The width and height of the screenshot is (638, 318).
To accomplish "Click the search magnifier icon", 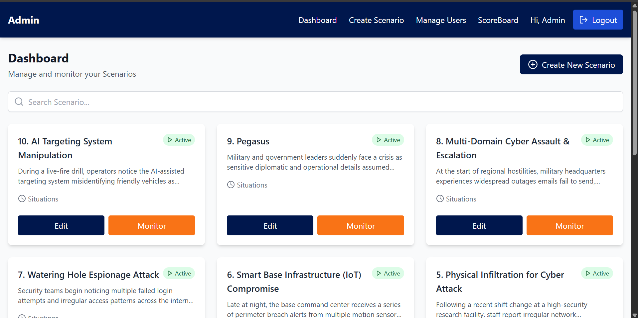I will pyautogui.click(x=19, y=102).
